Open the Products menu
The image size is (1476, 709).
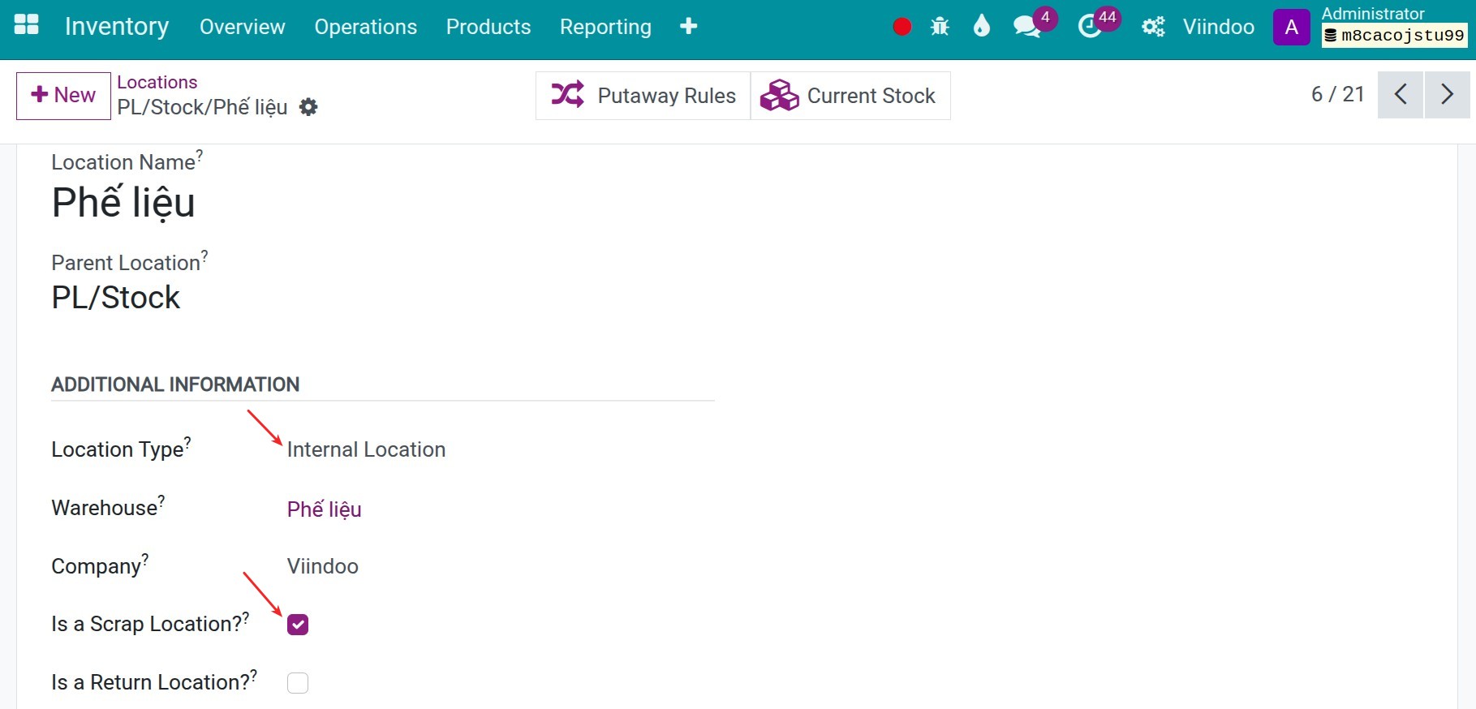click(x=488, y=27)
